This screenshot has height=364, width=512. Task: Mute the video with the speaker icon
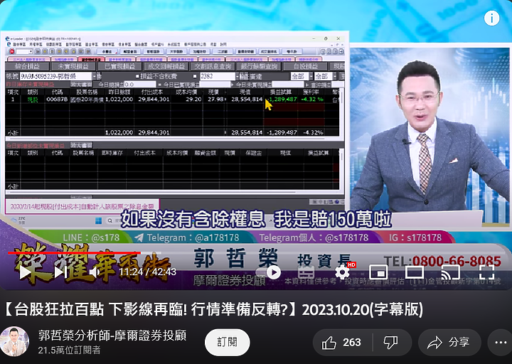pyautogui.click(x=95, y=272)
